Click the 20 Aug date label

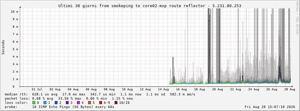click(217, 89)
